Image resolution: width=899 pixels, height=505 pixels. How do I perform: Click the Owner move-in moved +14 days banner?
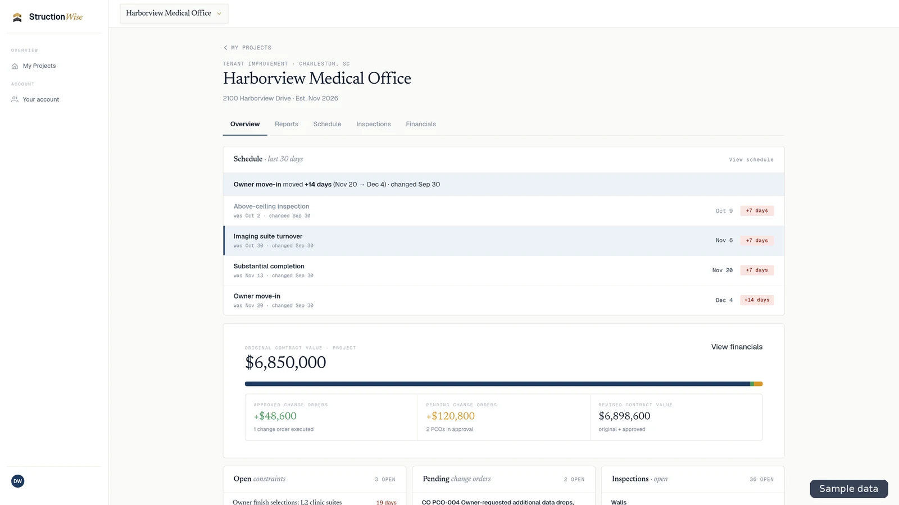[503, 185]
